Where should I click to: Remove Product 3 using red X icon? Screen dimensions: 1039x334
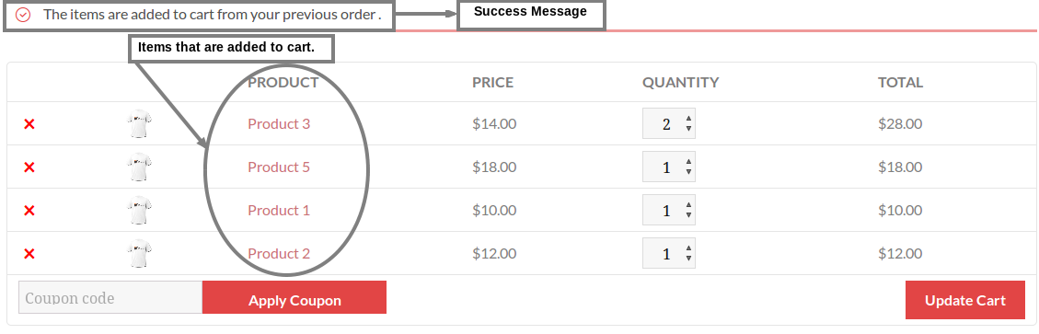pyautogui.click(x=29, y=124)
